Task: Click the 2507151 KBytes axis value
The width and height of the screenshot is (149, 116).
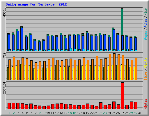Action: (x=4, y=88)
